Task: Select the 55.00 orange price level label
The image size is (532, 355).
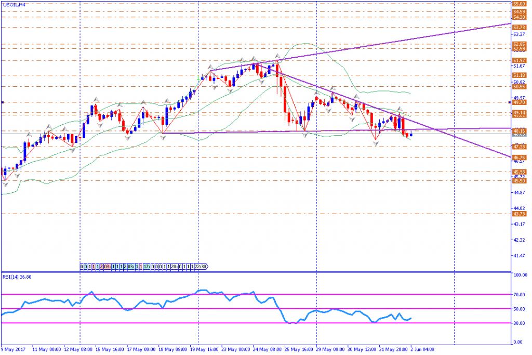Action: point(519,4)
